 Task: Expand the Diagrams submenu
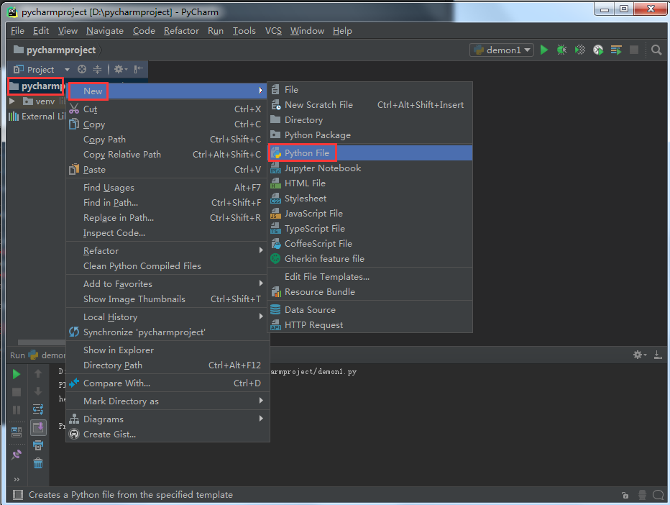tap(167, 419)
